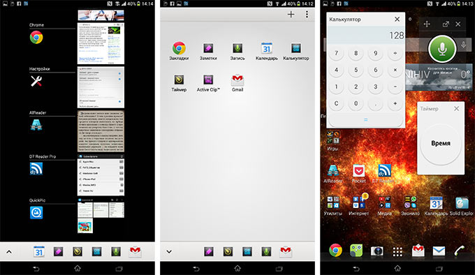Open AlReader icon in the recent apps list
The width and height of the screenshot is (475, 275).
(x=36, y=125)
